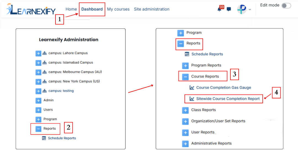Expand the Islamabad Campus tree node
Image resolution: width=298 pixels, height=156 pixels.
38,63
